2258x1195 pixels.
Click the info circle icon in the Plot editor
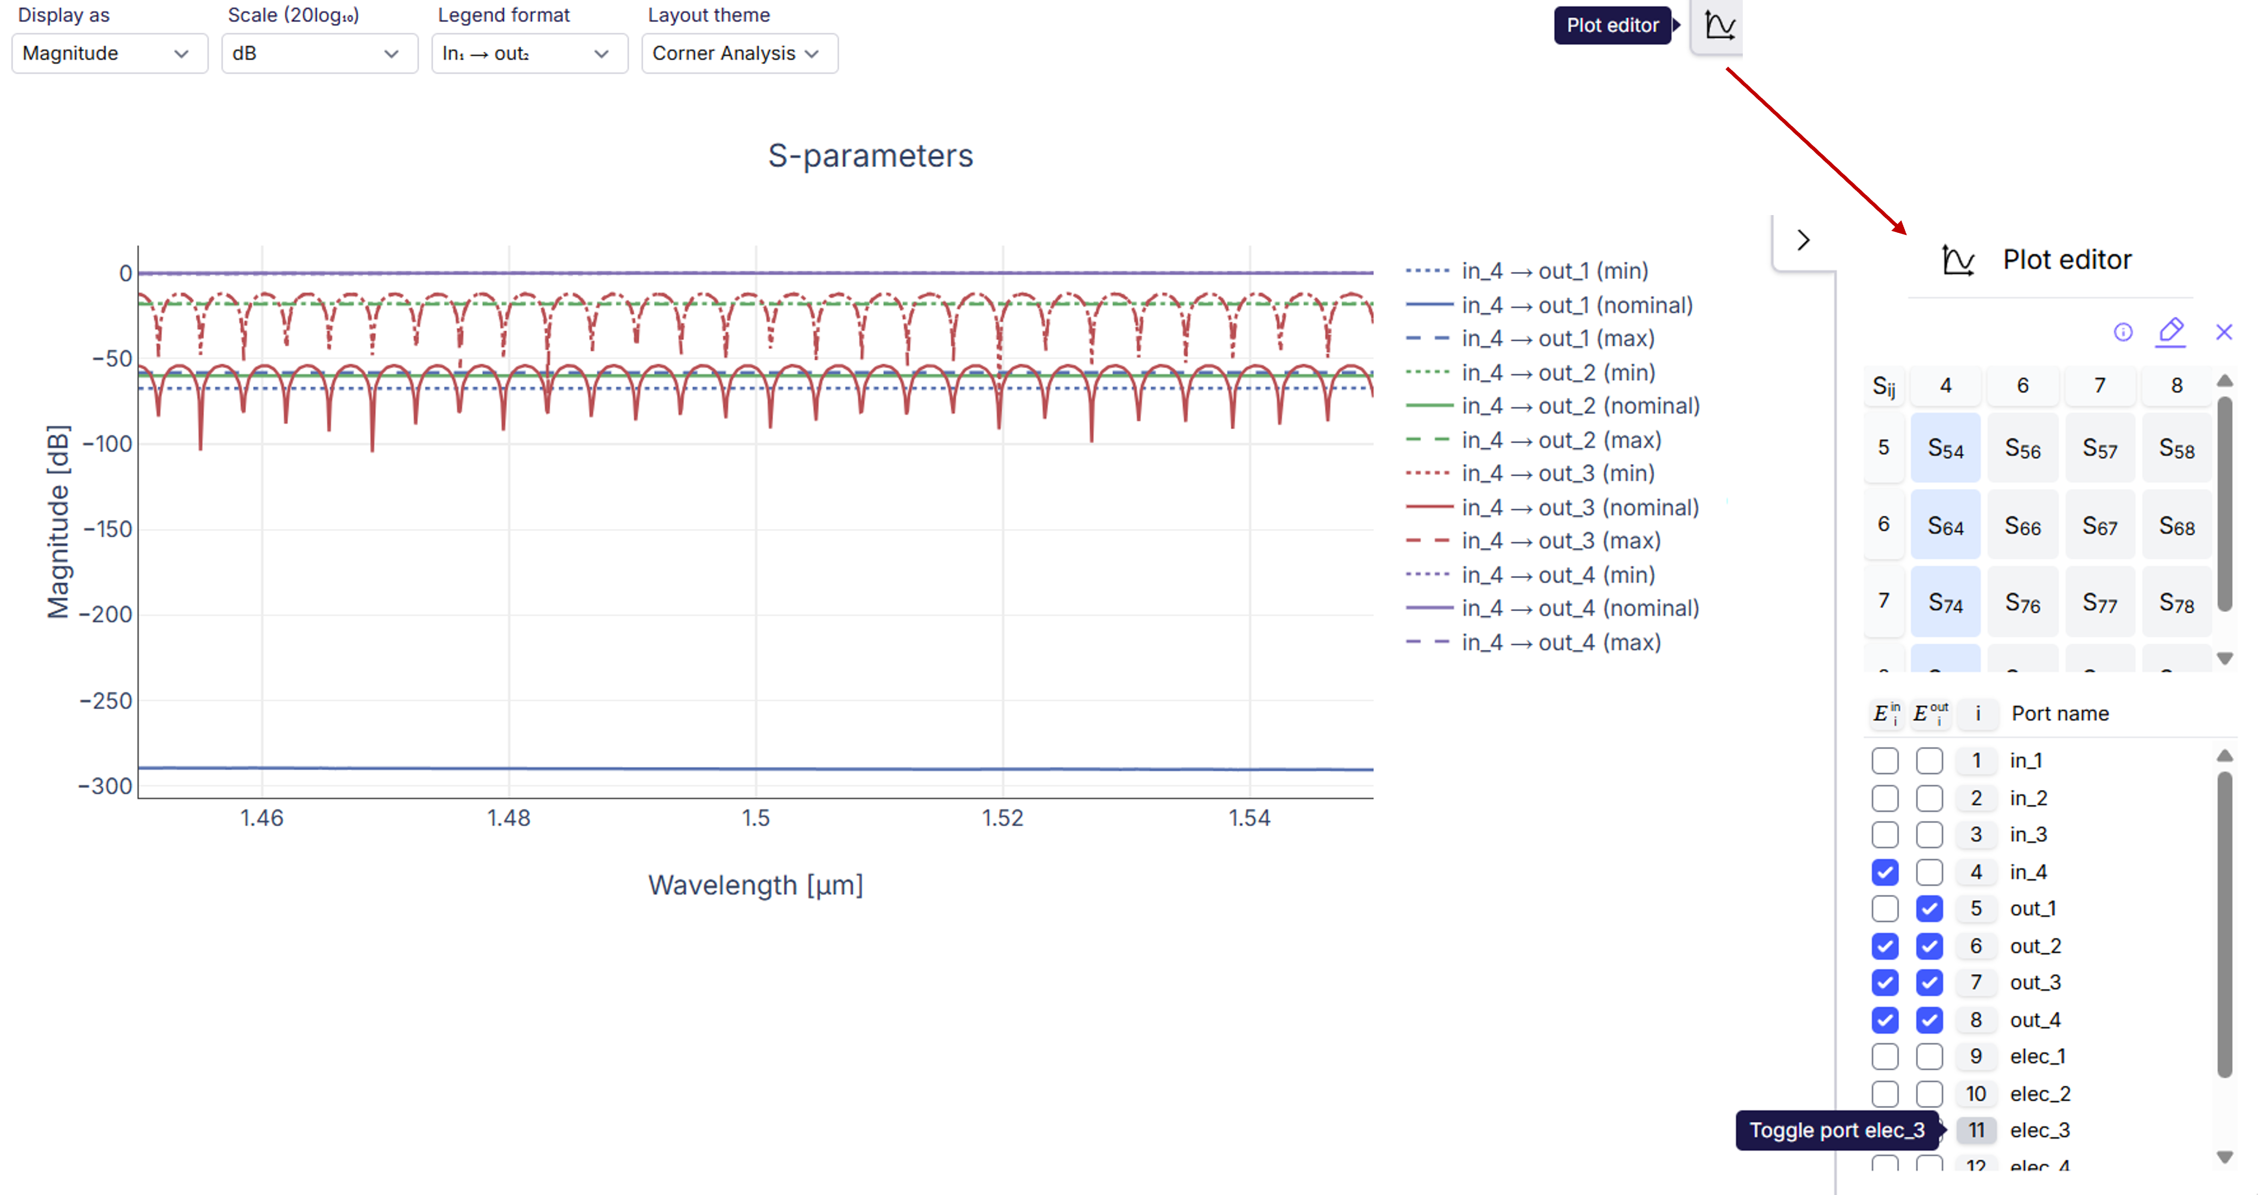click(2122, 332)
